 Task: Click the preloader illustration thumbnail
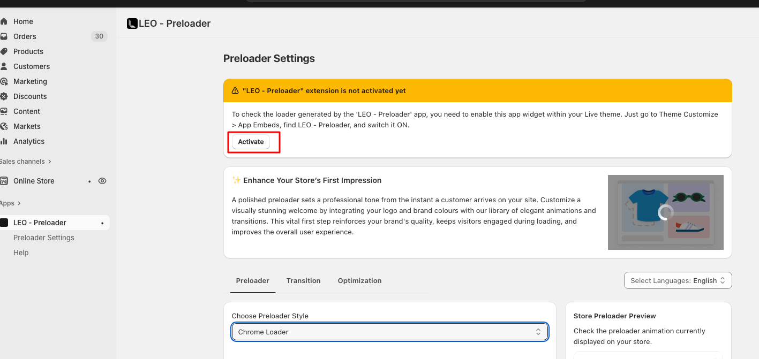coord(666,212)
